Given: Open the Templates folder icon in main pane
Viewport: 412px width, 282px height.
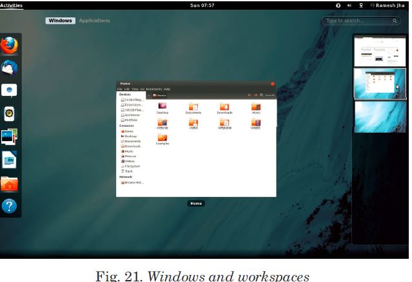Looking at the screenshot, I should point(224,124).
